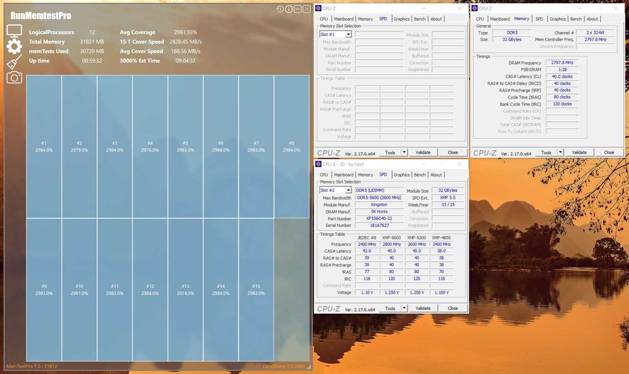The height and width of the screenshot is (374, 629).
Task: Open Bench tab in the Slot #1 CPU-Z window
Action: pos(420,19)
